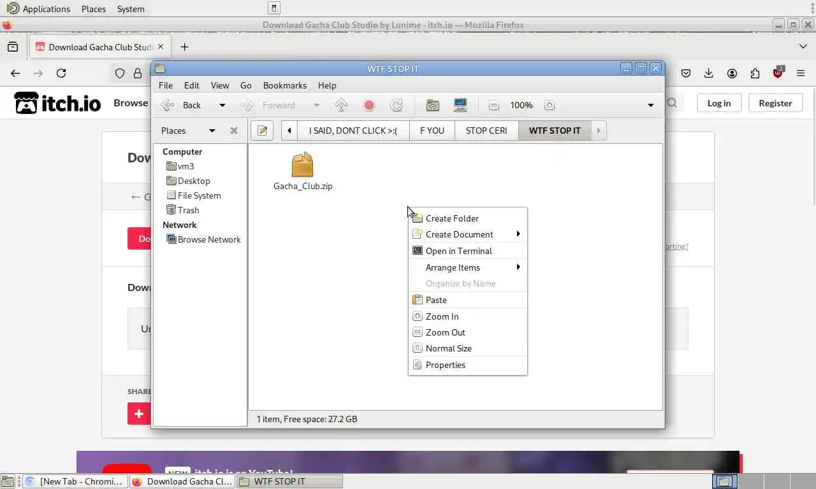Zoom in with the plus icon

(550, 105)
